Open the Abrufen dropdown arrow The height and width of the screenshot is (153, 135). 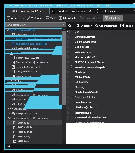(23, 18)
